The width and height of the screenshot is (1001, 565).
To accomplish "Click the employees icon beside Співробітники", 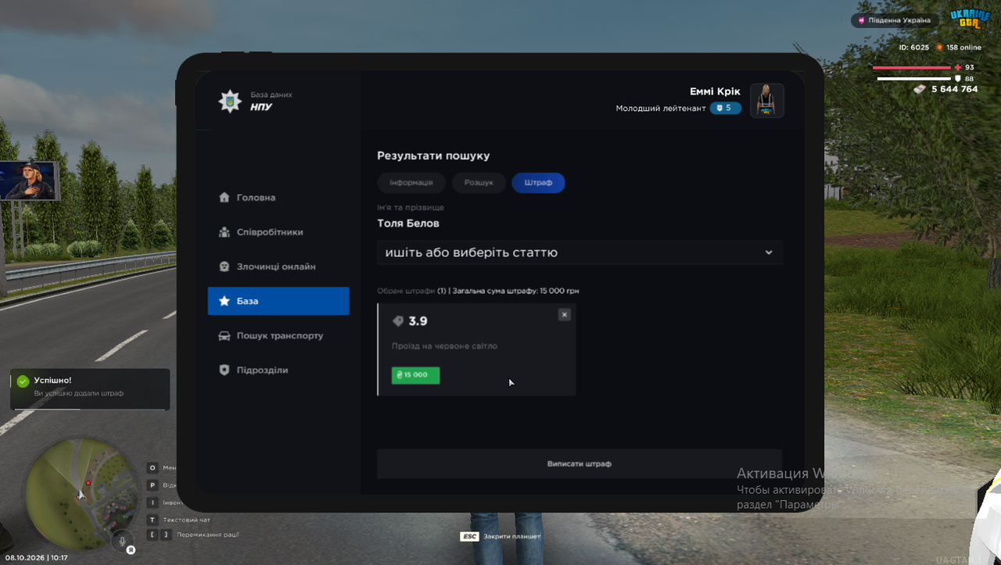I will (x=224, y=232).
